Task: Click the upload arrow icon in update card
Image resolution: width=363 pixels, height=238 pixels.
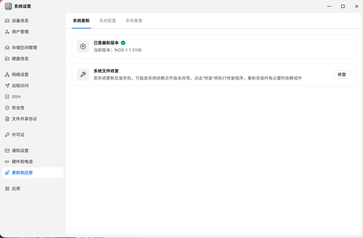Action: (83, 46)
